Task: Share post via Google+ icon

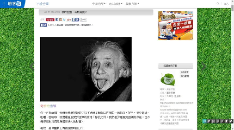Action: [69, 20]
